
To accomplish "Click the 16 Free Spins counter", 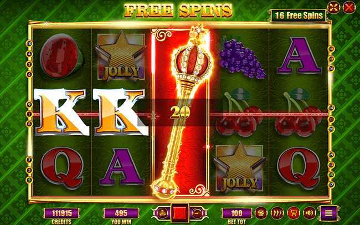I will pyautogui.click(x=299, y=16).
